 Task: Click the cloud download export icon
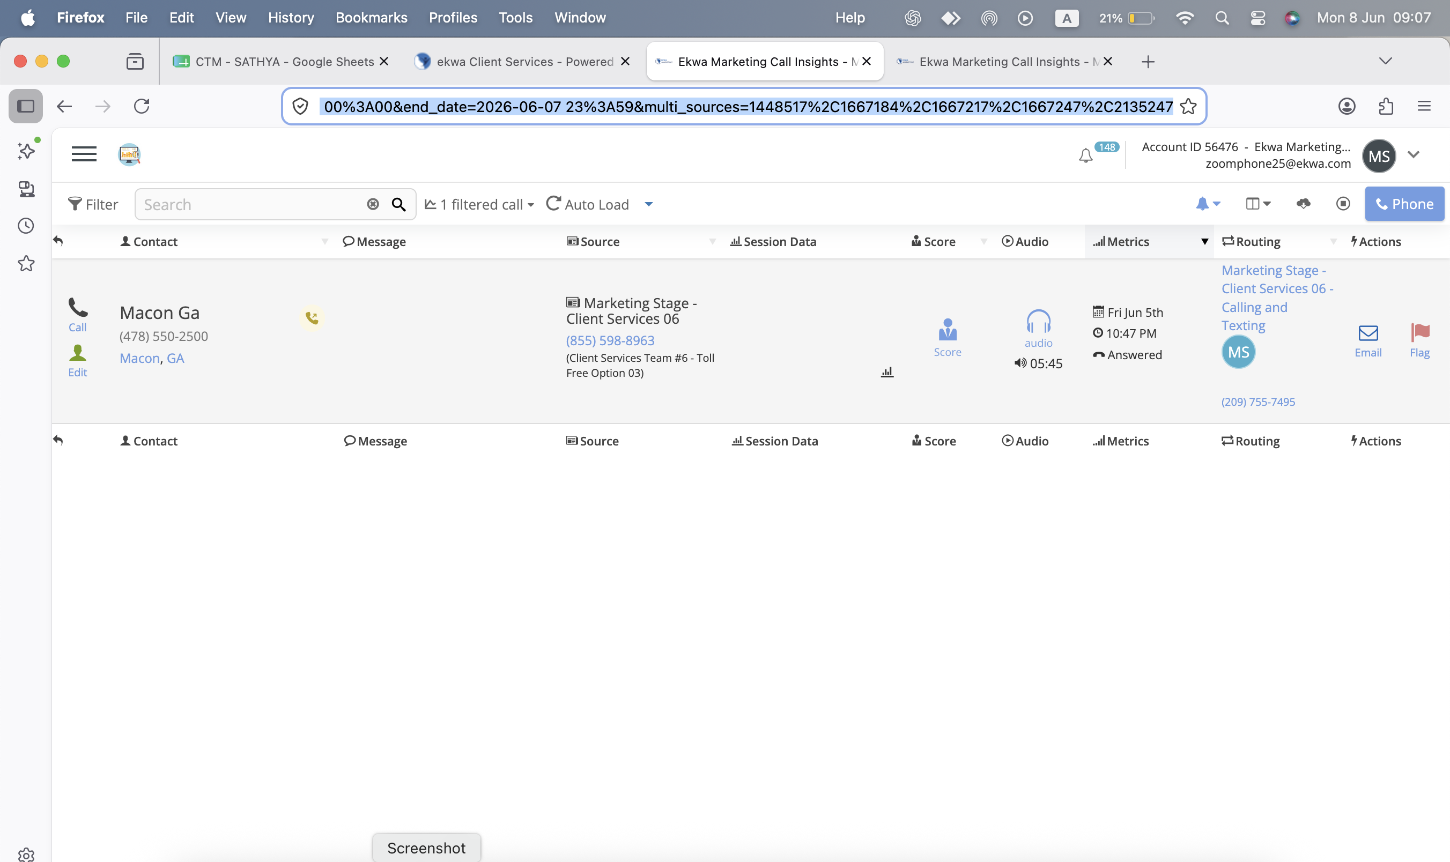coord(1303,203)
